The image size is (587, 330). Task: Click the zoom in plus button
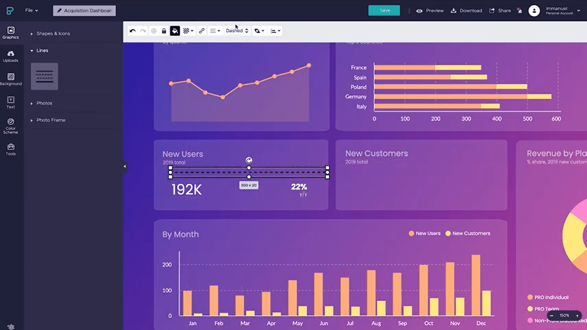pos(577,316)
